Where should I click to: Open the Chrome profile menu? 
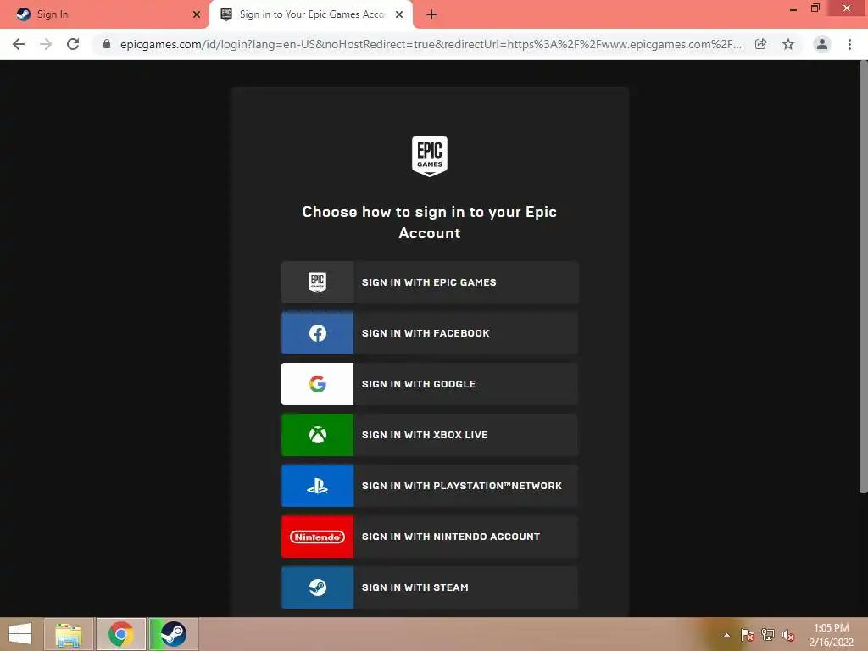(822, 44)
